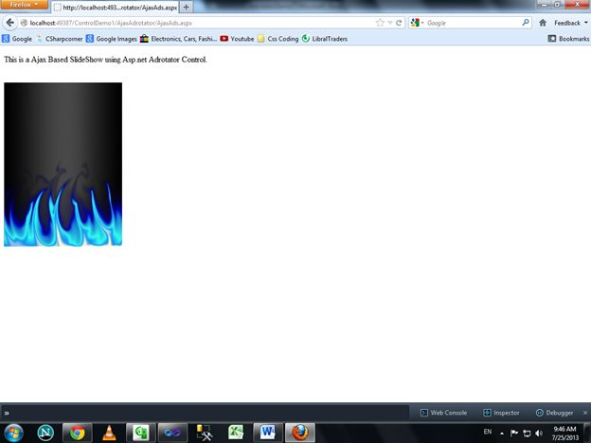This screenshot has width=591, height=443.
Task: Open the orange Firefox menu button
Action: [x=24, y=5]
